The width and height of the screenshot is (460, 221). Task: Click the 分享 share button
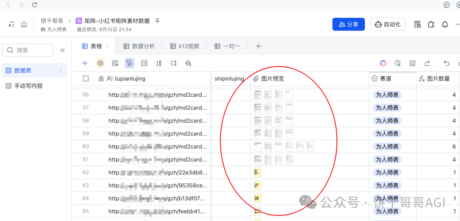[348, 24]
